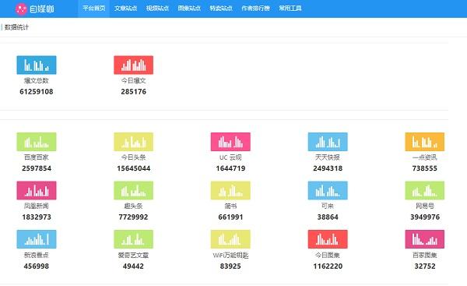This screenshot has width=467, height=286.
Task: Click the red 今日图集 chart icon
Action: (328, 239)
